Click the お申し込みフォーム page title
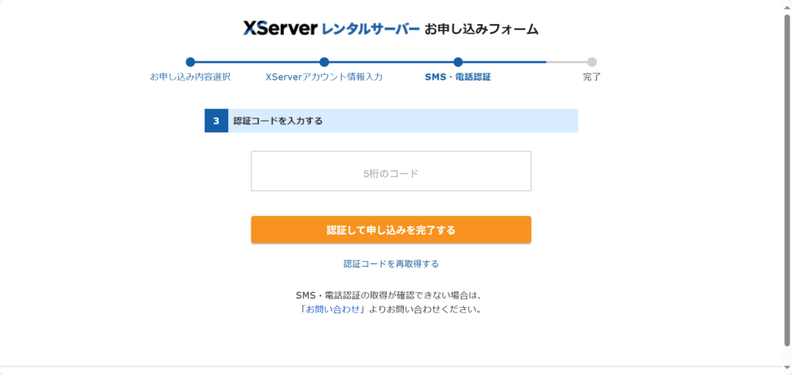This screenshot has height=375, width=792. (481, 29)
